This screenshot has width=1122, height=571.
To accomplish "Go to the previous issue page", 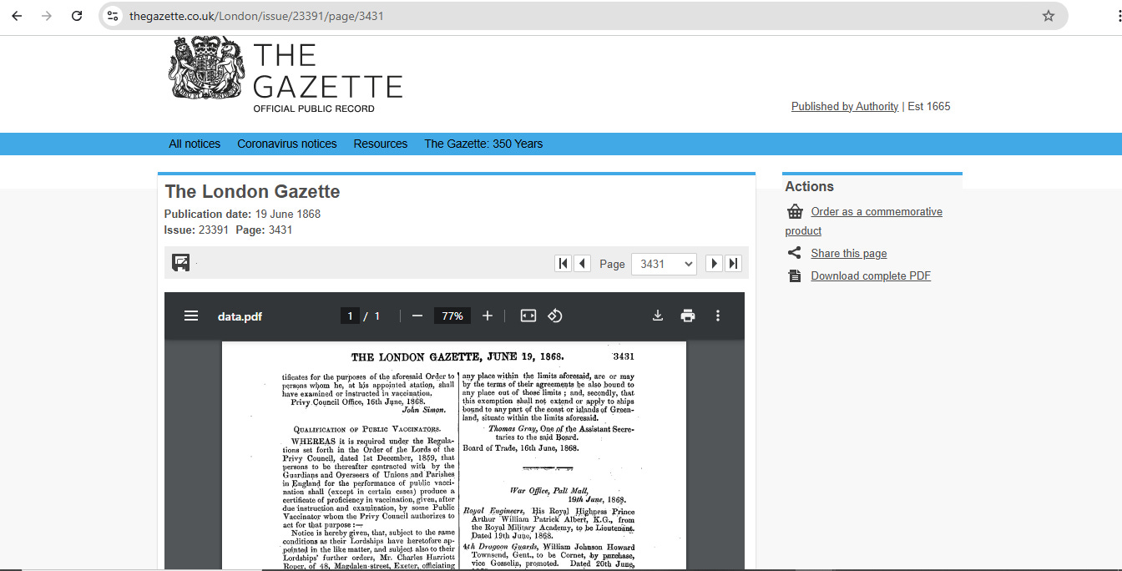I will click(583, 264).
